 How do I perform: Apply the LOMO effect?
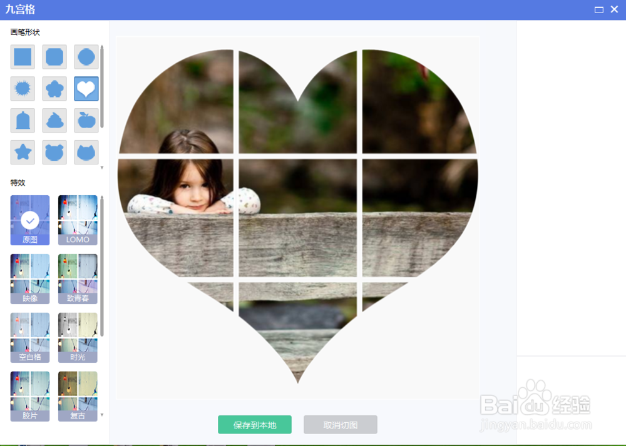[x=78, y=220]
